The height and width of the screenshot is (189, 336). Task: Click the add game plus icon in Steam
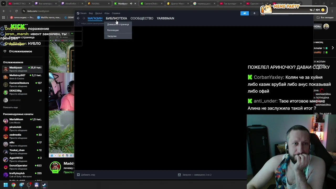point(78,175)
